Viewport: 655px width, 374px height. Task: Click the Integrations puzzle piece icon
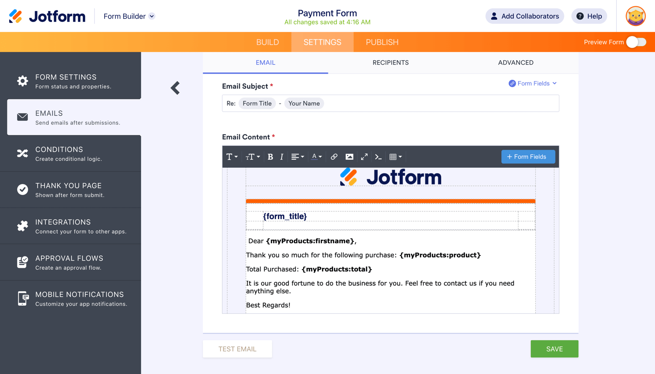click(x=22, y=226)
